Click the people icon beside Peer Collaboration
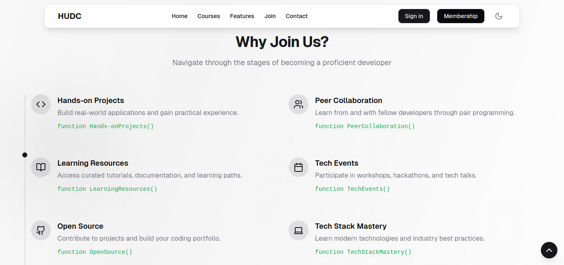Screen dimensions: 564x265 pyautogui.click(x=298, y=104)
